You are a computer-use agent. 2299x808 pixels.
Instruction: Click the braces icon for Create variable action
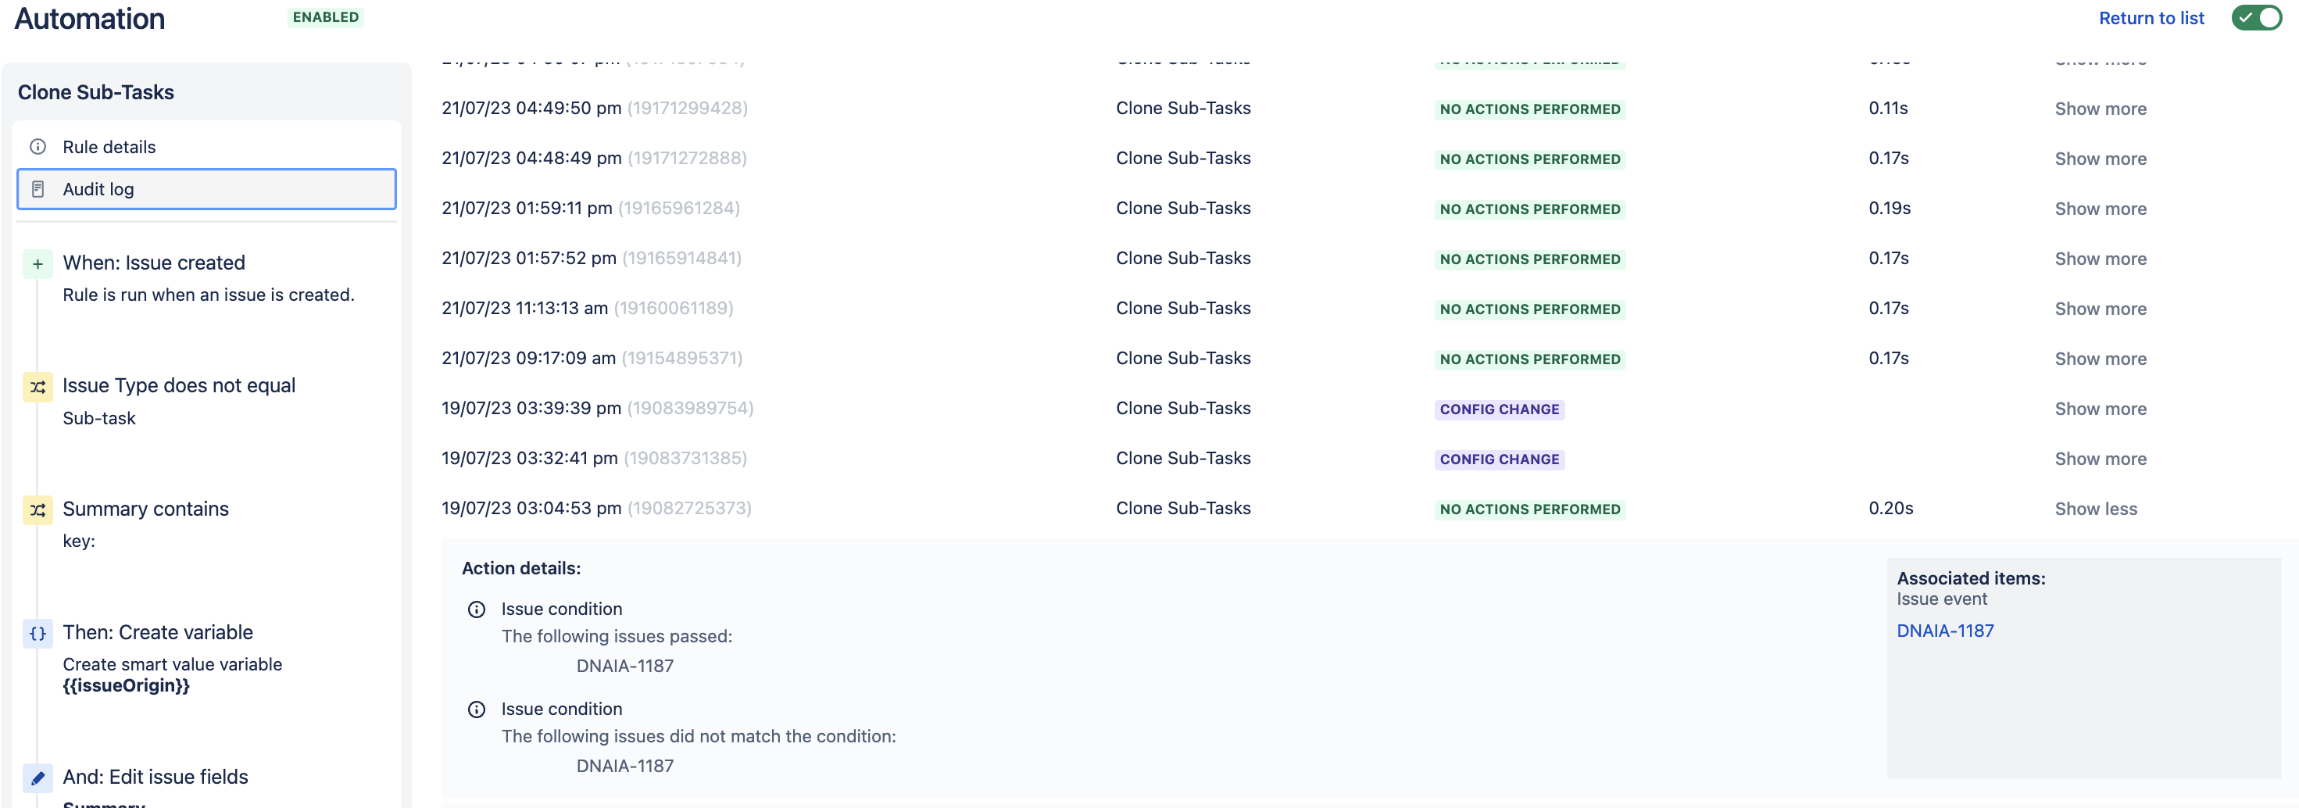37,633
